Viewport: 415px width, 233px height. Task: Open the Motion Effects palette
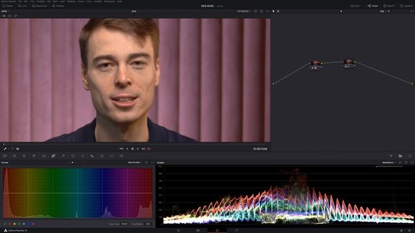click(x=43, y=156)
